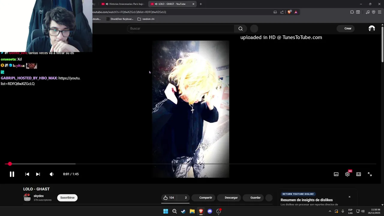Screen dimensions: 384x216
Task: Click the LOLO - GHAST video title
Action: pyautogui.click(x=36, y=189)
